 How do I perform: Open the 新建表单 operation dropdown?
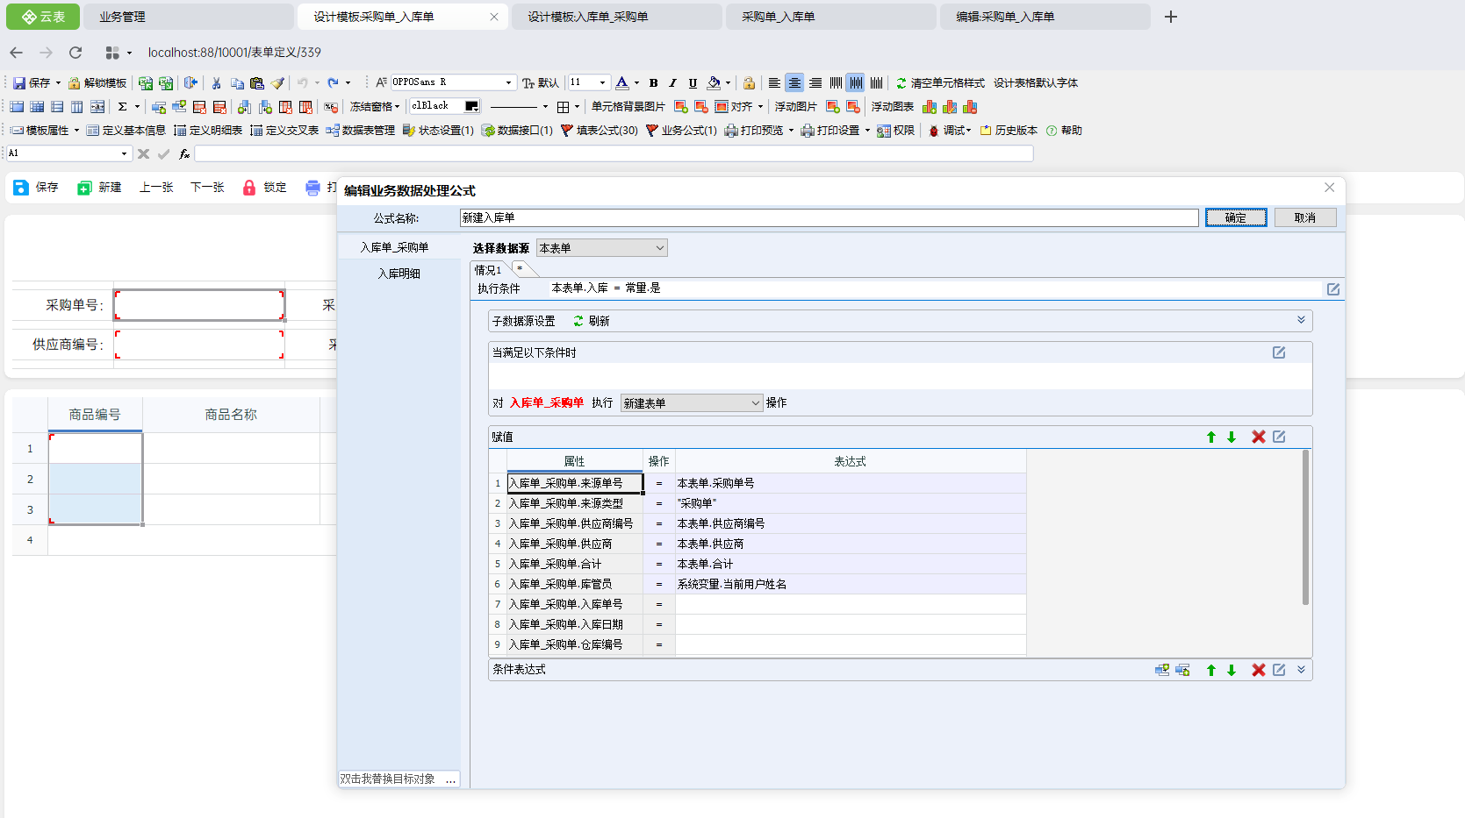coord(691,403)
